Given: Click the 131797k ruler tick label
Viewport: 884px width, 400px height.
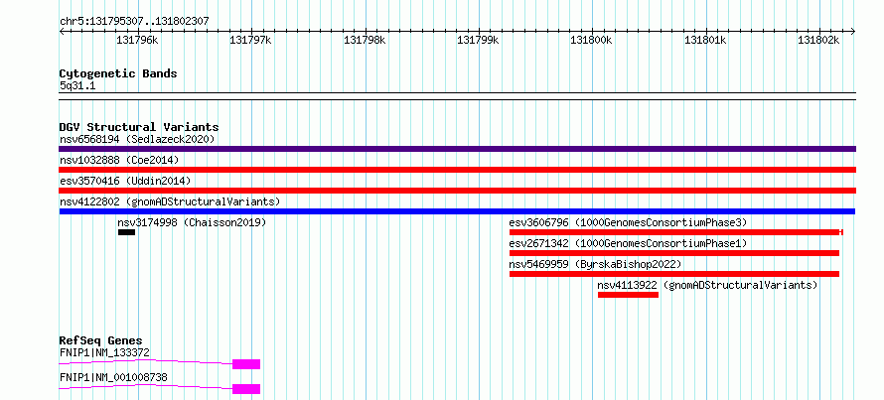Looking at the screenshot, I should [x=251, y=40].
